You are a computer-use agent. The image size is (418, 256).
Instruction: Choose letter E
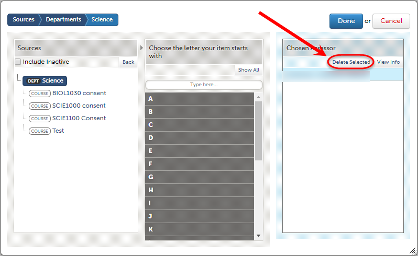200,151
